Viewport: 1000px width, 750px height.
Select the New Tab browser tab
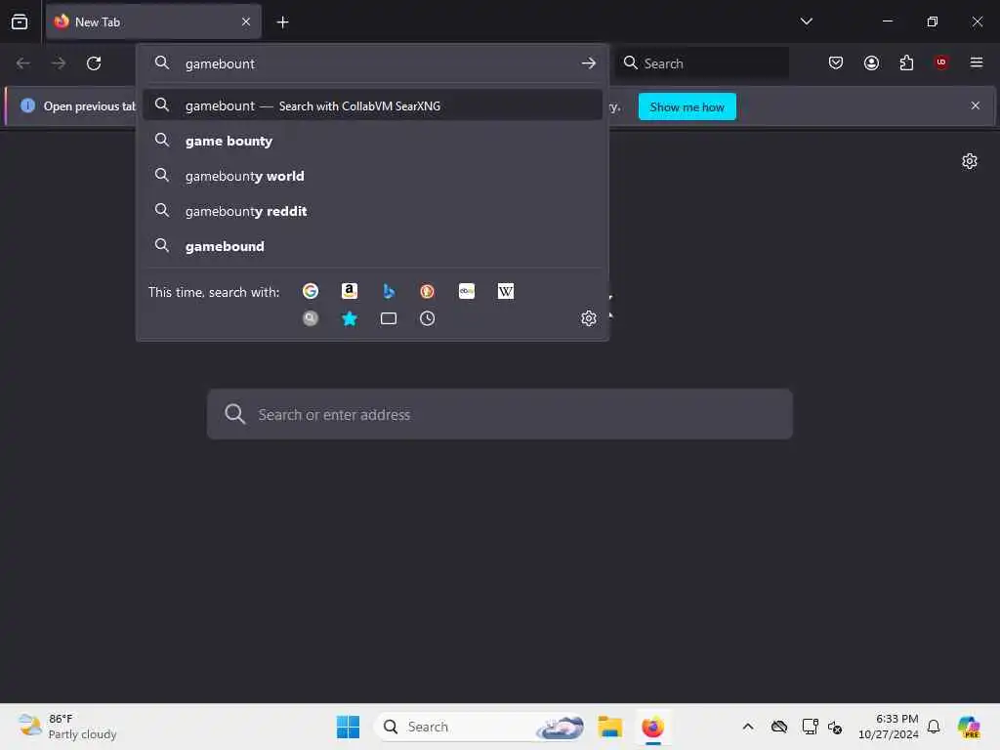pos(153,21)
